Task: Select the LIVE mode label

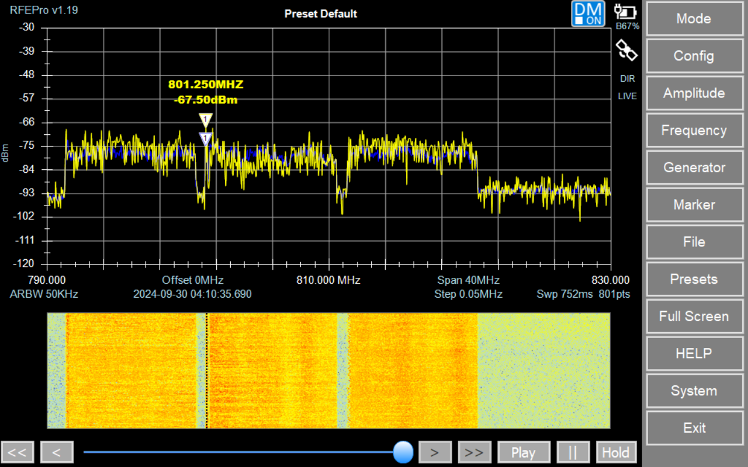Action: 627,96
